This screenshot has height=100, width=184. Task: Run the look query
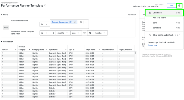click(172, 5)
